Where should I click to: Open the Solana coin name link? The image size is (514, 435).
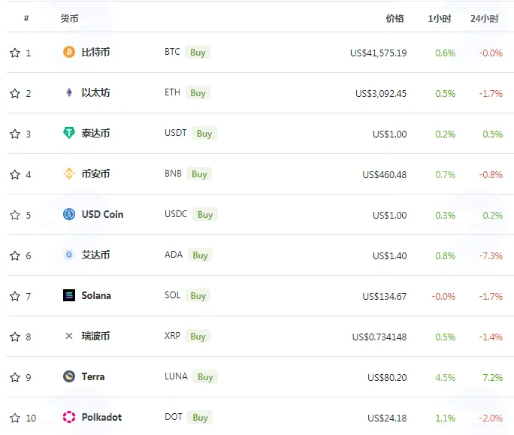tap(96, 296)
